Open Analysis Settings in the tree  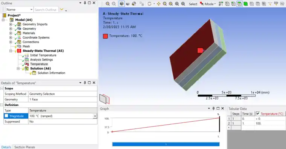[41, 60]
